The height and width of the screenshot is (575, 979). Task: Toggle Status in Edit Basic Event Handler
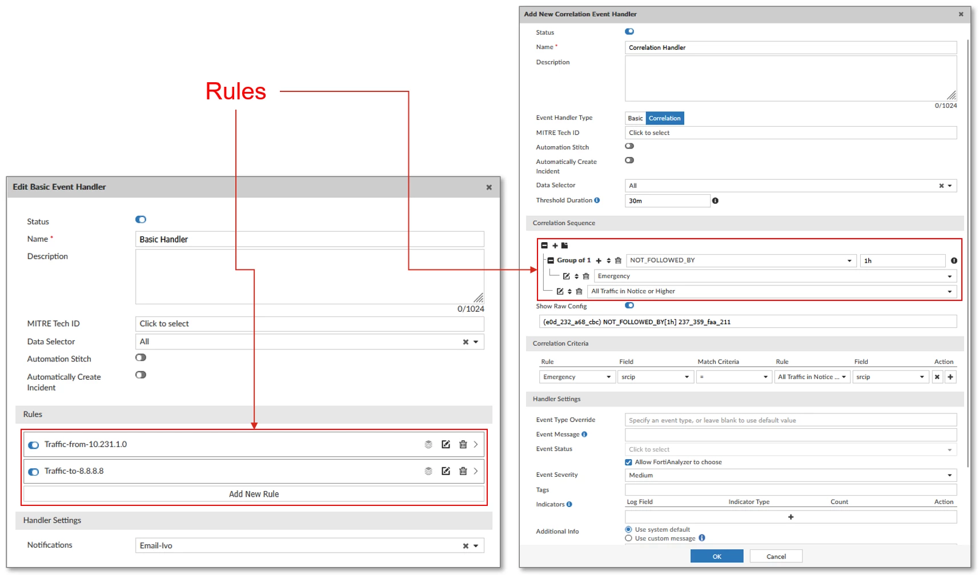(x=141, y=219)
